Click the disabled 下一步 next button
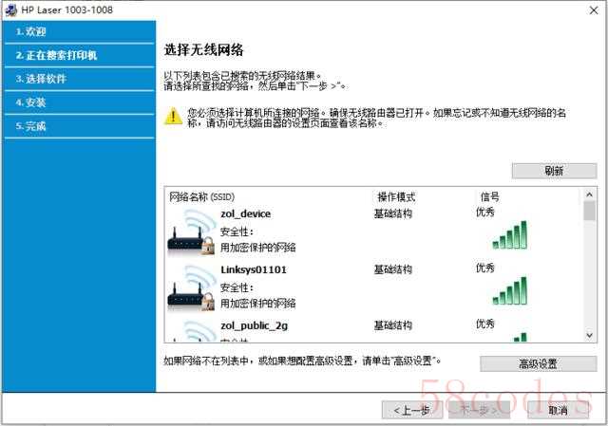The image size is (608, 426). tap(479, 410)
